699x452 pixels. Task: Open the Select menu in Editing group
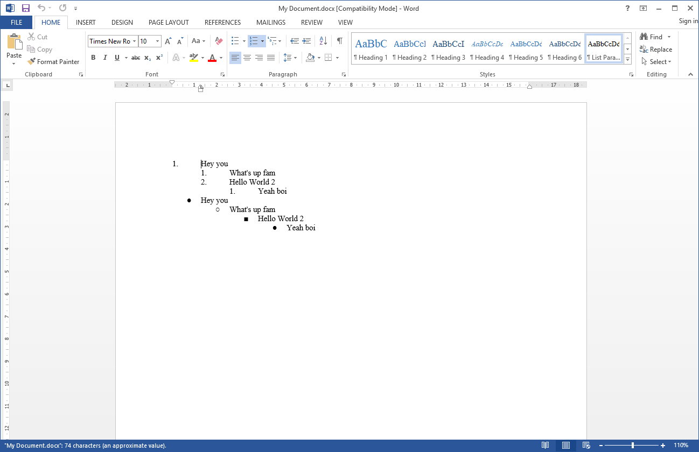[655, 61]
